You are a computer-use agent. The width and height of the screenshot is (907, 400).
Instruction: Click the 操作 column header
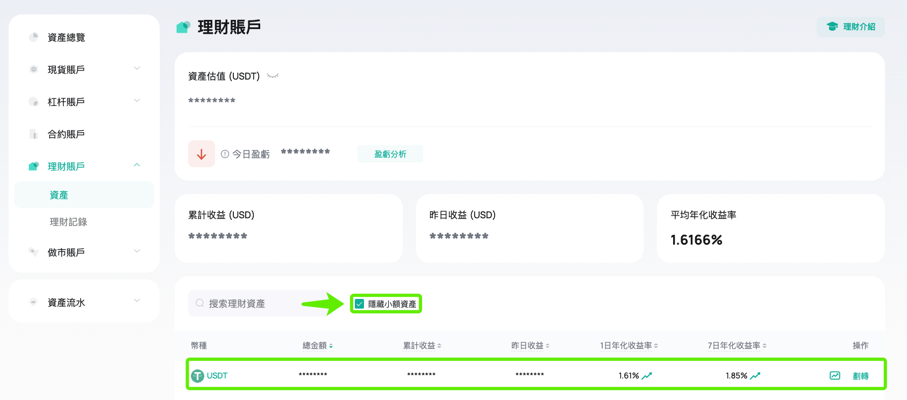[861, 346]
